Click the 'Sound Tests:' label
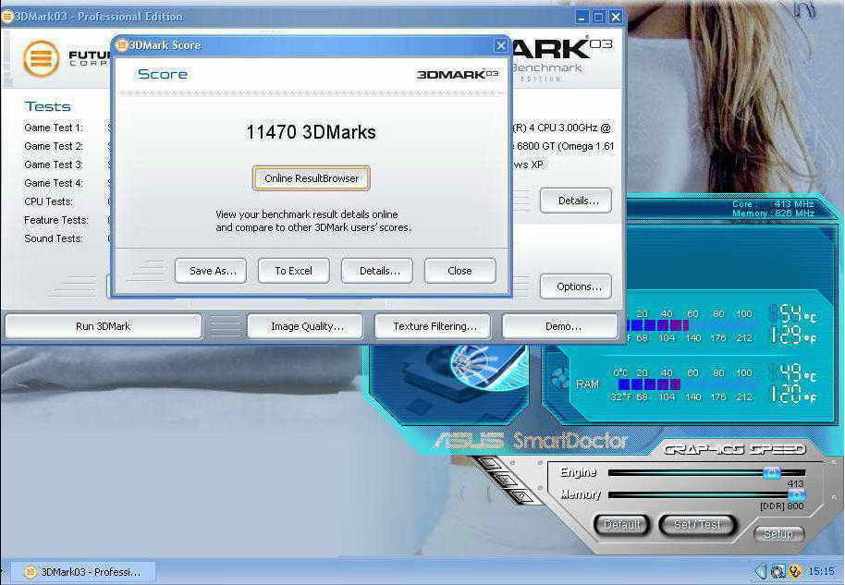Viewport: 845px width, 585px height. click(x=54, y=238)
